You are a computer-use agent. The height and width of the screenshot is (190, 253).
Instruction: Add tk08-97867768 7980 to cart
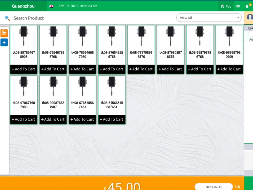click(24, 119)
